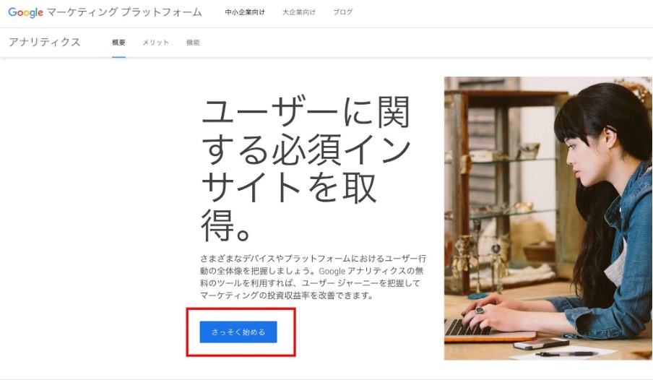Select the 大企業向け menu item
This screenshot has width=653, height=380.
(x=298, y=12)
